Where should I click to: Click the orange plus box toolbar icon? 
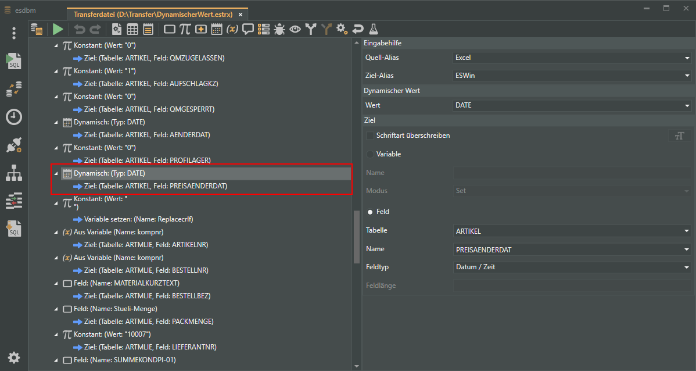click(x=201, y=29)
